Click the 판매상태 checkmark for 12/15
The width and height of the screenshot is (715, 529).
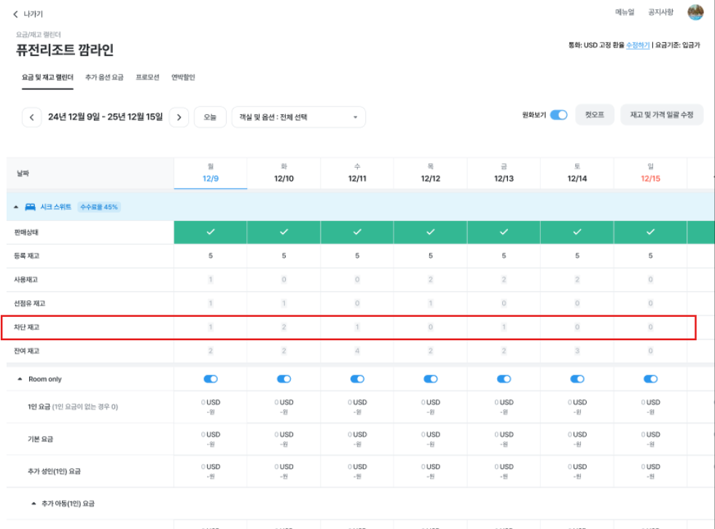[651, 232]
